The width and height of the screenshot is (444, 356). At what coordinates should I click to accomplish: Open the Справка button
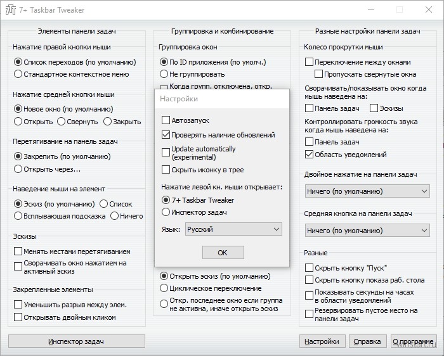(367, 341)
